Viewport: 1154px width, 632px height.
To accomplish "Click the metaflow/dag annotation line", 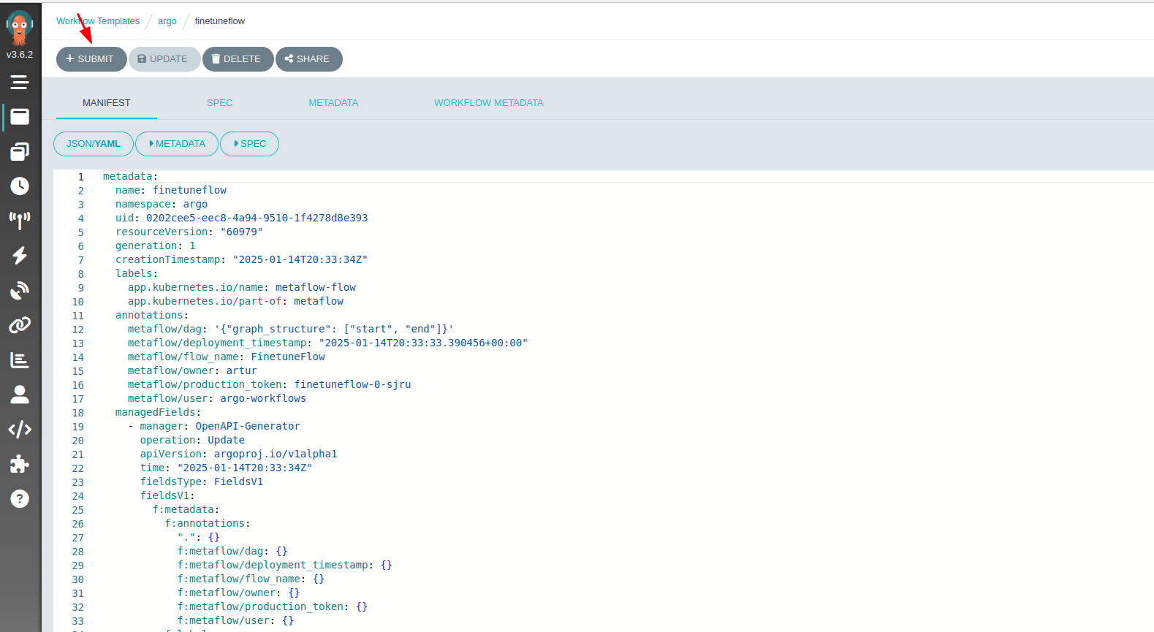I will coord(291,329).
